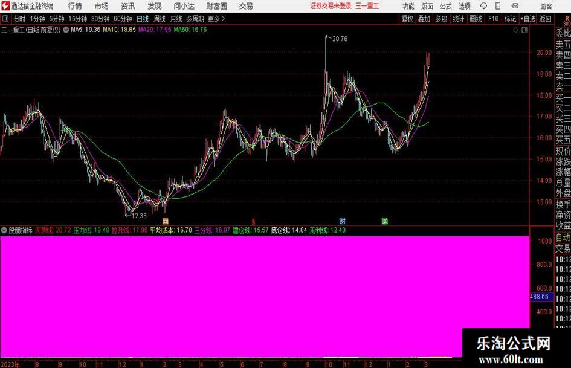Viewport: 571px width, 368px height.
Task: Click the 多股 multi-stock button
Action: click(441, 19)
